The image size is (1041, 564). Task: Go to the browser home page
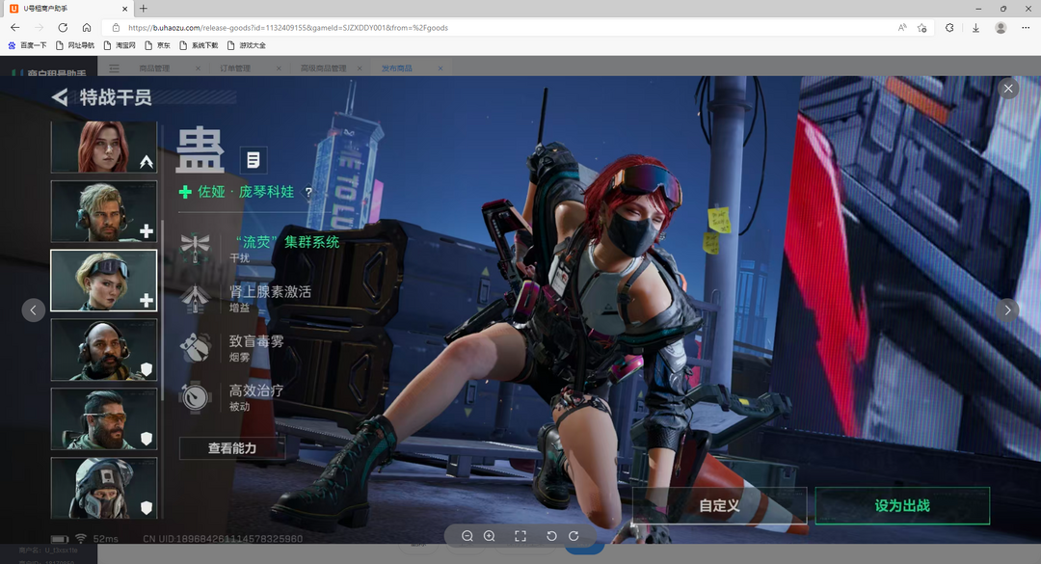(87, 28)
